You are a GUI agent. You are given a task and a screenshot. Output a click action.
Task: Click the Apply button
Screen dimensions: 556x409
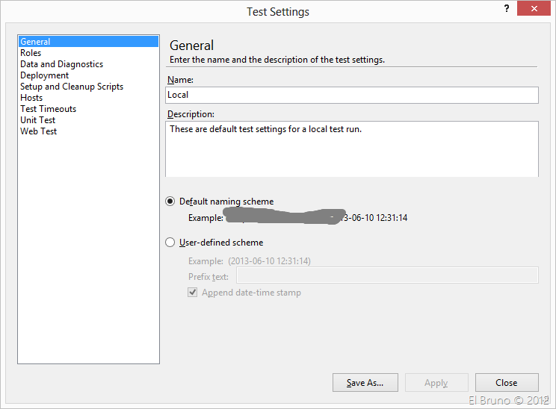tap(436, 383)
